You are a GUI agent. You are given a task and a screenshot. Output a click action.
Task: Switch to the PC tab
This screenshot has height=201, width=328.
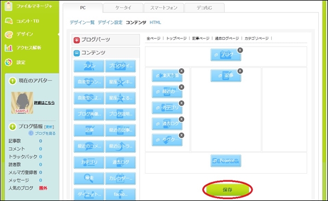coord(83,8)
